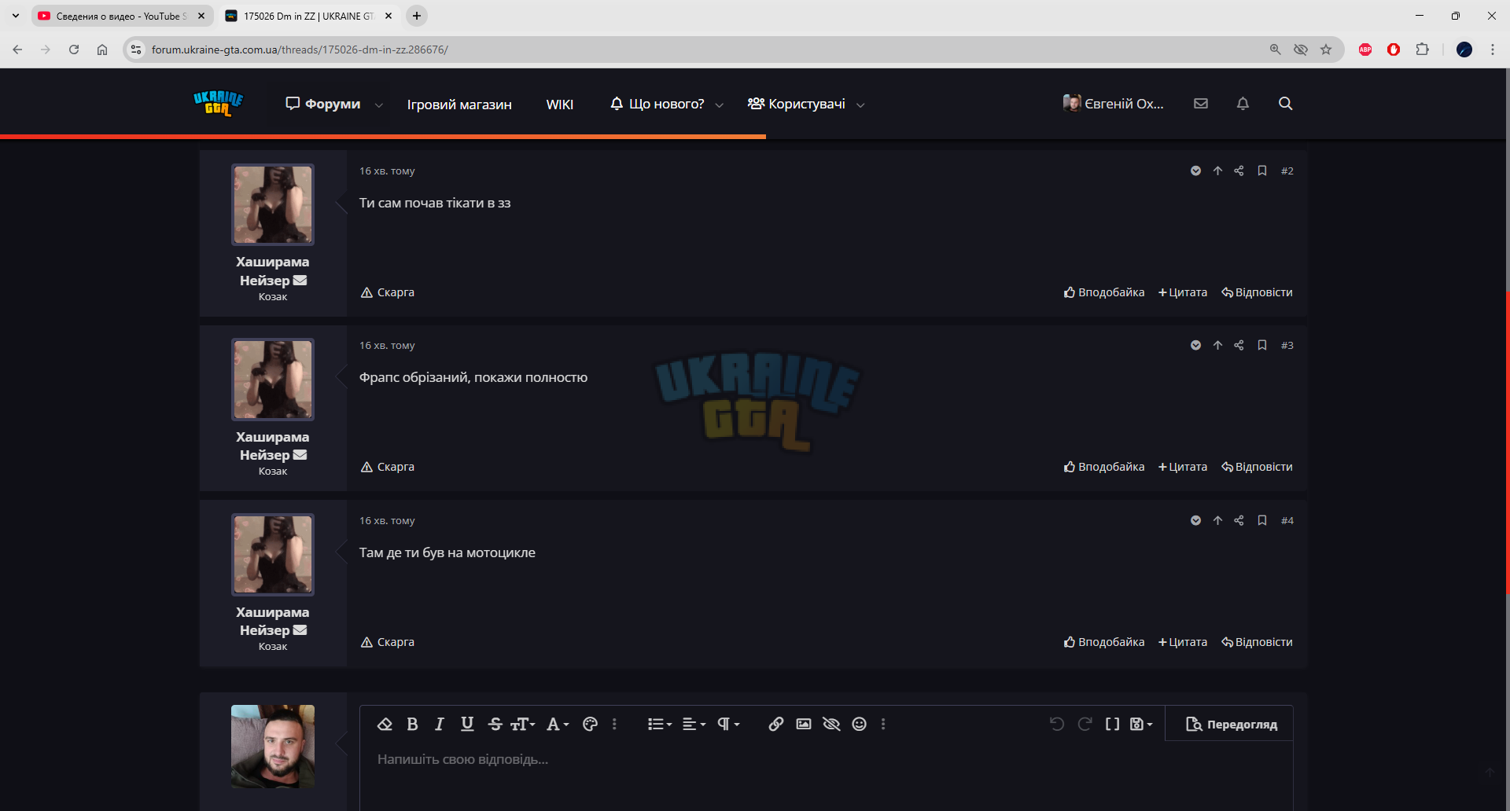This screenshot has width=1510, height=811.
Task: Toggle BB code mode brackets icon
Action: click(1112, 724)
